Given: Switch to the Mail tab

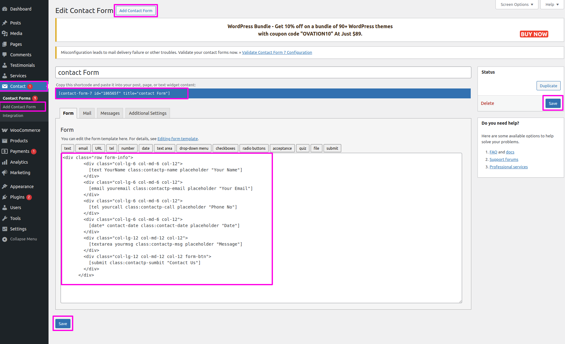Looking at the screenshot, I should point(87,113).
